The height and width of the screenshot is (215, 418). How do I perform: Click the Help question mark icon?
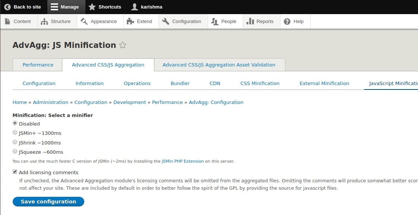tap(287, 22)
